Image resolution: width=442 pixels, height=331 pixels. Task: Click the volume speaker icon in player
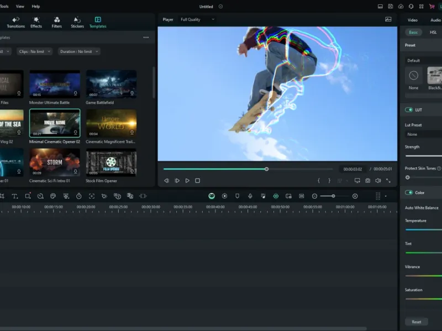[x=378, y=180]
